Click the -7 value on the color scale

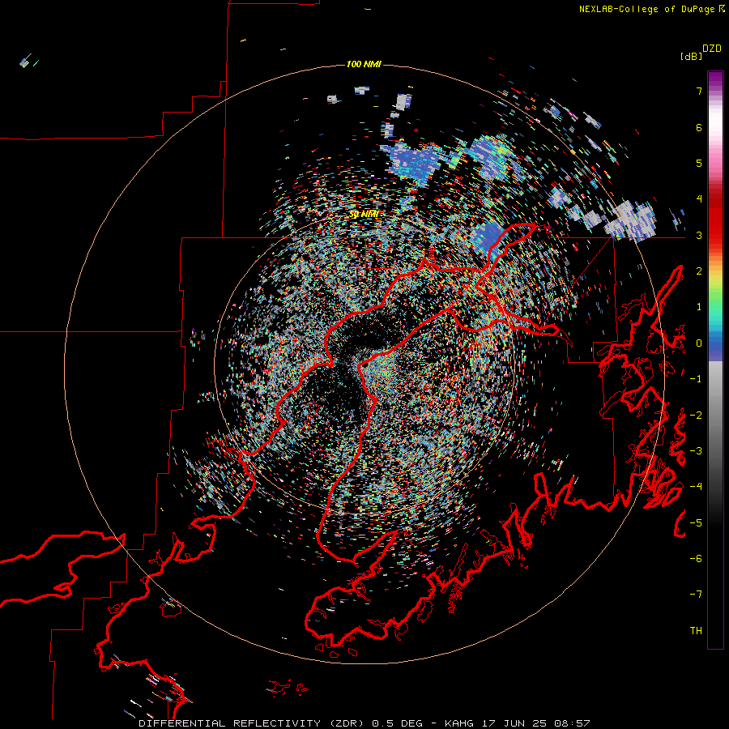click(696, 595)
